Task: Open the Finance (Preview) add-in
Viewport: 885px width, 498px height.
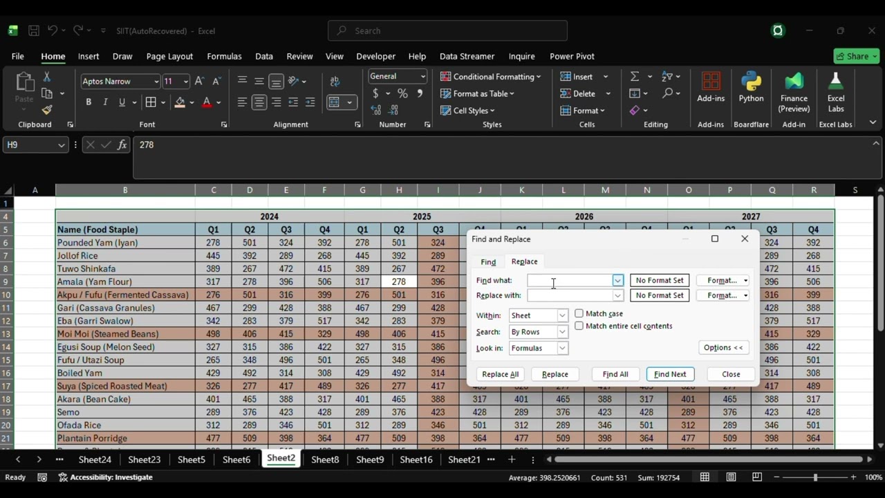Action: [794, 91]
